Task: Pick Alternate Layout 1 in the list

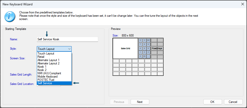Action: [54, 60]
